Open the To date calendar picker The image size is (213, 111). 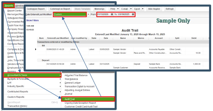click(x=133, y=14)
